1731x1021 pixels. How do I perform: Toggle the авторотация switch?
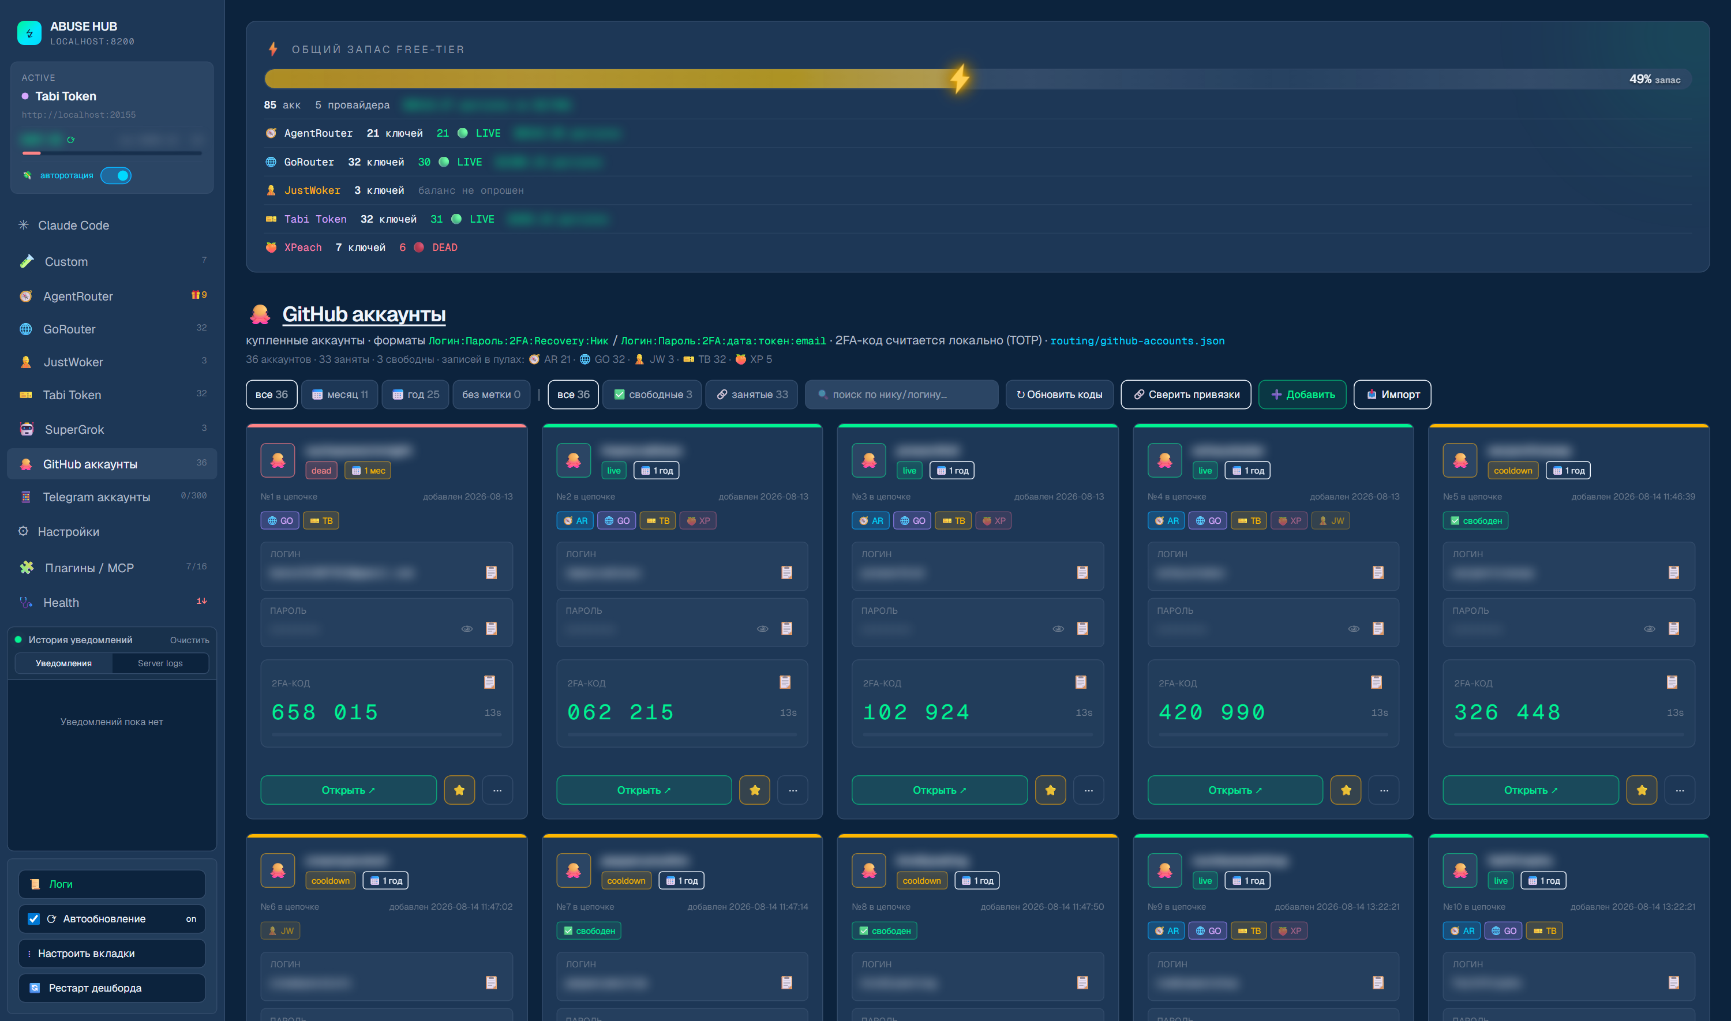(117, 175)
